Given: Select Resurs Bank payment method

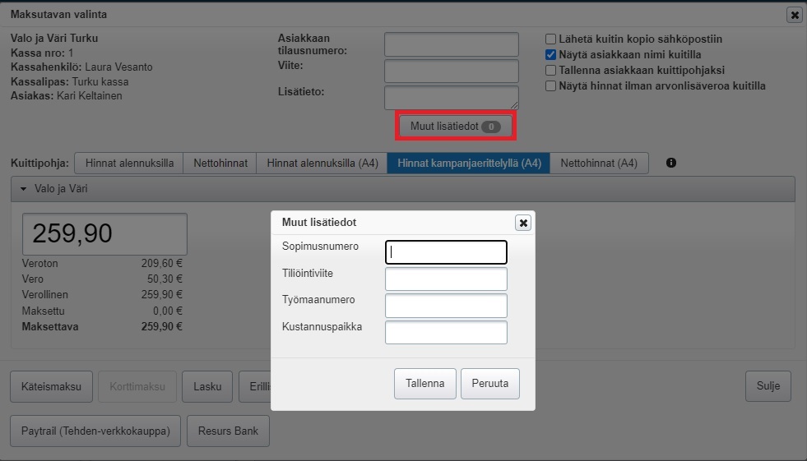Looking at the screenshot, I should coord(228,431).
